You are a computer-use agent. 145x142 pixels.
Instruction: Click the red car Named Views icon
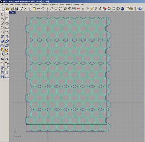pos(78,9)
